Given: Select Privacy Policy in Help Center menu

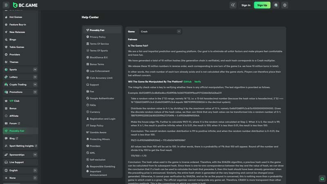Looking at the screenshot, I should tap(97, 37).
